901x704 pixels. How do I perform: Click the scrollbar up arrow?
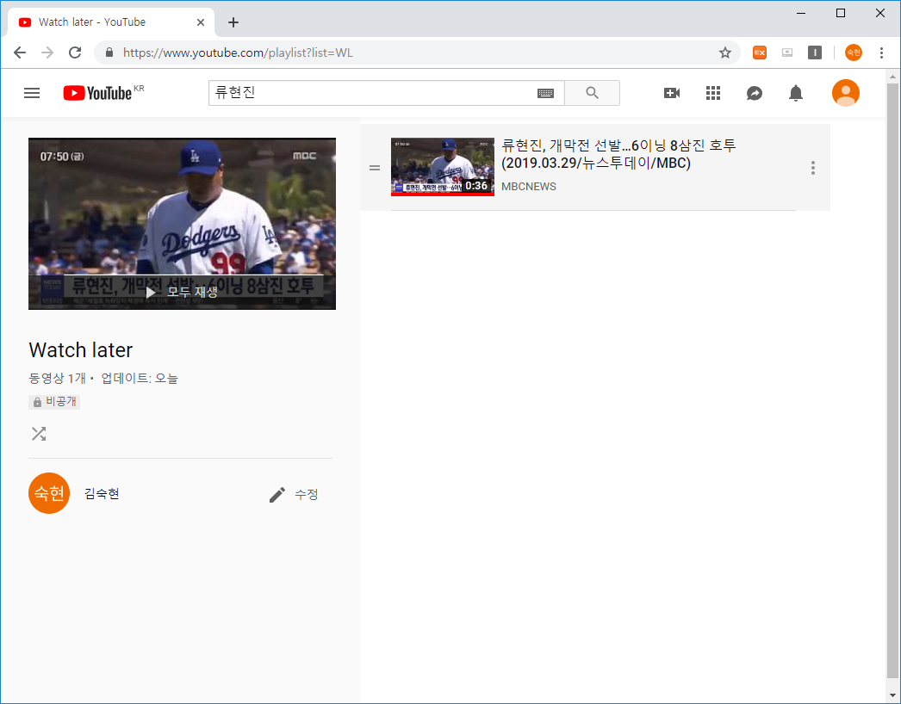(x=892, y=77)
